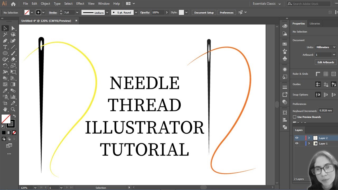Open the Units Millimeters dropdown
This screenshot has height=190, width=338.
tap(326, 47)
